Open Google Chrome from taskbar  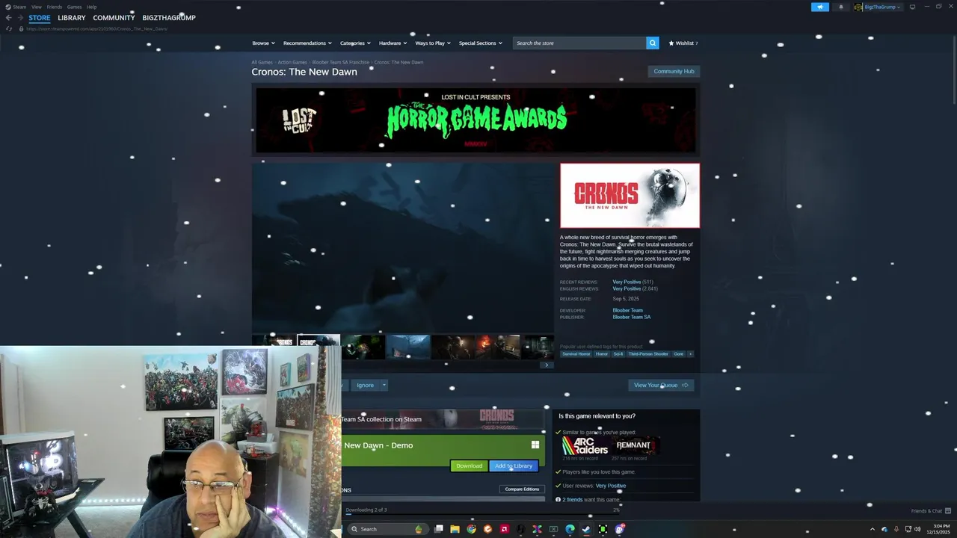(471, 529)
